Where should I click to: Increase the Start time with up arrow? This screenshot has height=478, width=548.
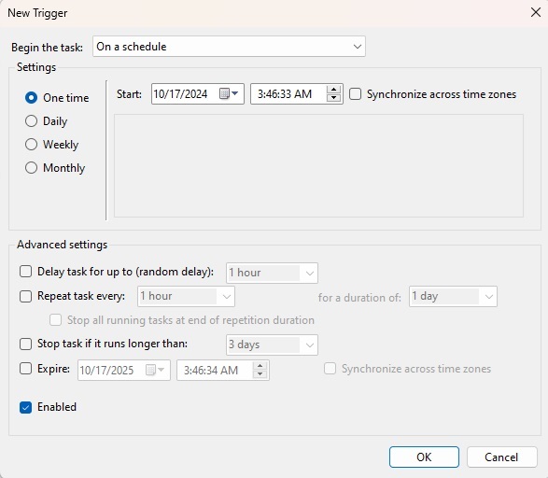tap(334, 90)
